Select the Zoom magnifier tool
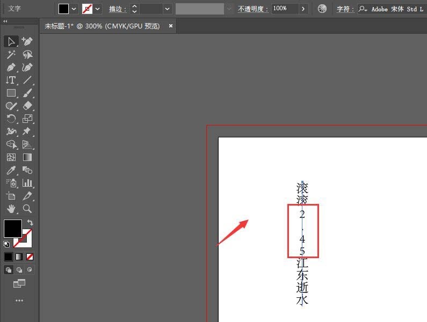Image resolution: width=427 pixels, height=322 pixels. coord(27,209)
